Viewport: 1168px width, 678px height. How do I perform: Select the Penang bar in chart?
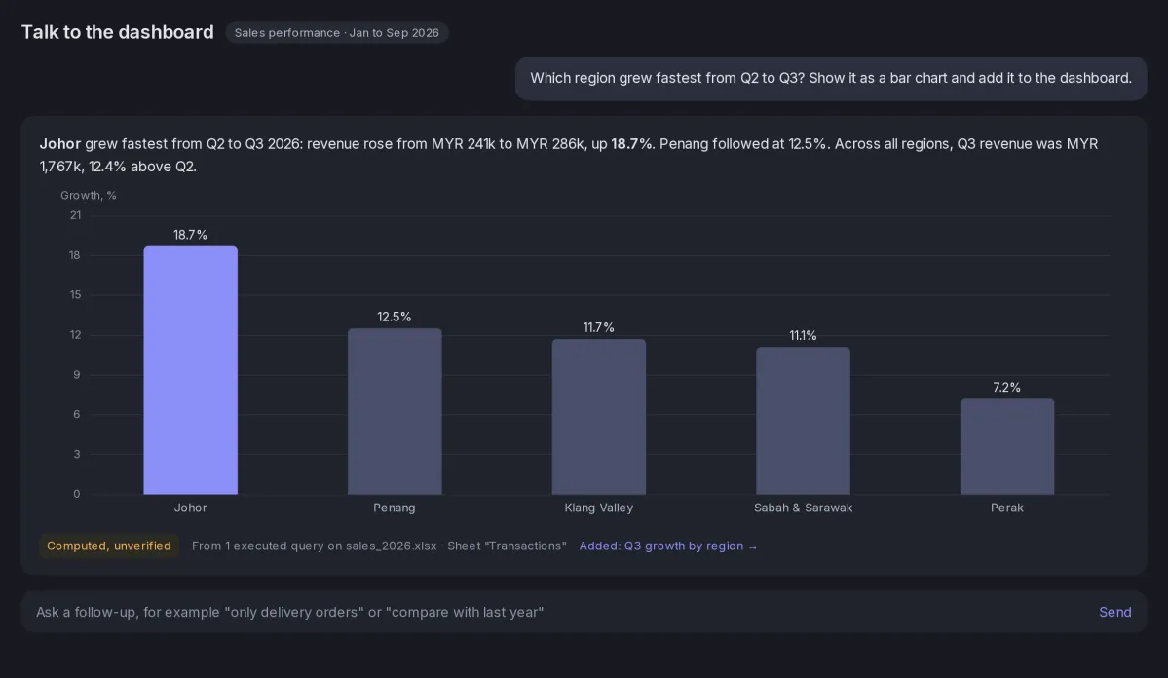(395, 411)
